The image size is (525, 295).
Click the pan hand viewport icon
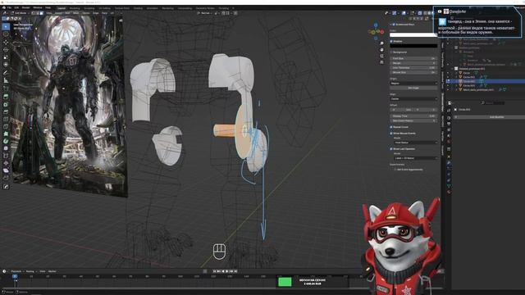click(x=381, y=49)
